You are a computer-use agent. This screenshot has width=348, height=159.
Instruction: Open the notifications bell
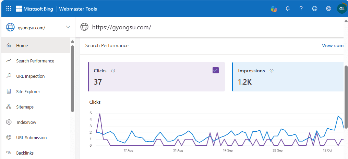click(288, 9)
